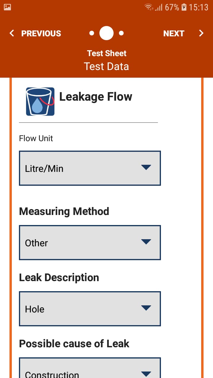
Task: Tap the Leakage Flow bucket icon
Action: click(x=40, y=101)
